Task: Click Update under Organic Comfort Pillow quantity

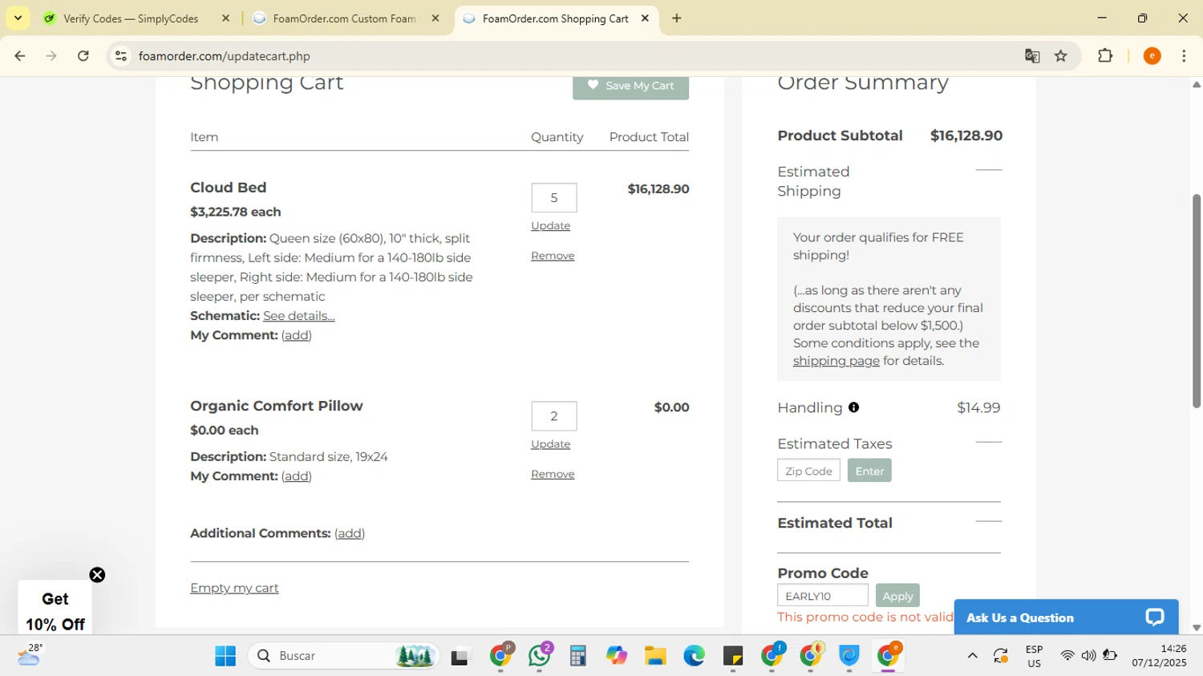Action: (550, 444)
